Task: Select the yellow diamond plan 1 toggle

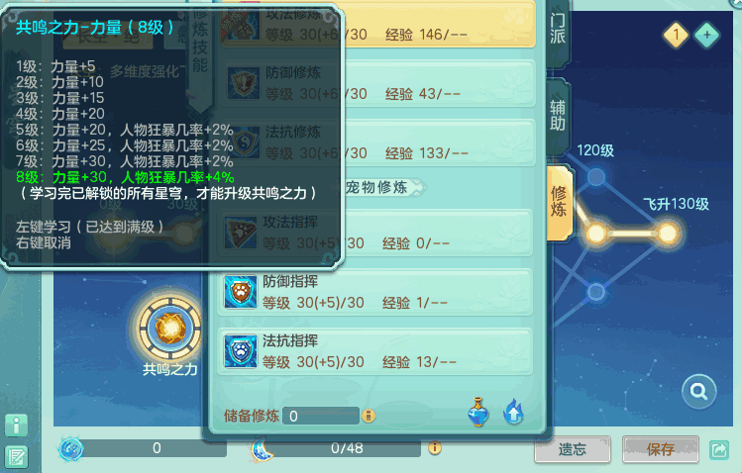Action: (x=676, y=35)
